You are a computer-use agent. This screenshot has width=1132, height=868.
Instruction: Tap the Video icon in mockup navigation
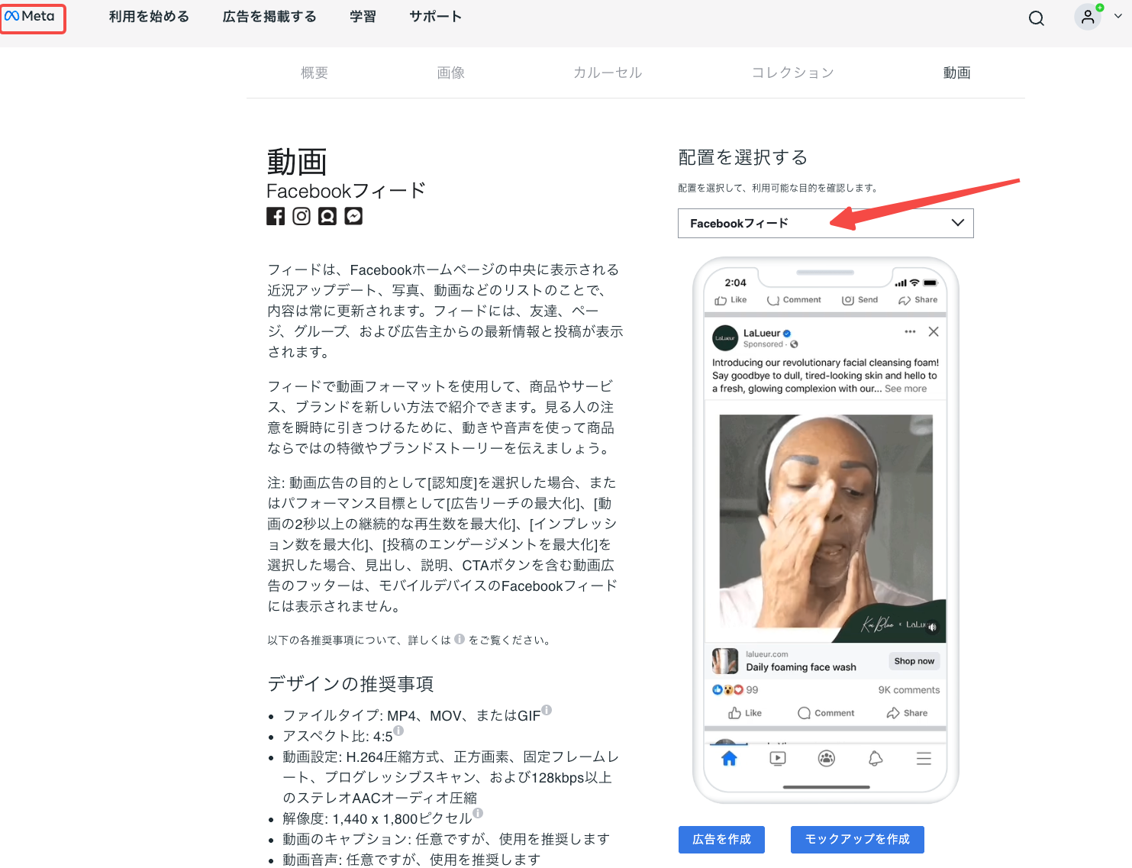pyautogui.click(x=777, y=758)
